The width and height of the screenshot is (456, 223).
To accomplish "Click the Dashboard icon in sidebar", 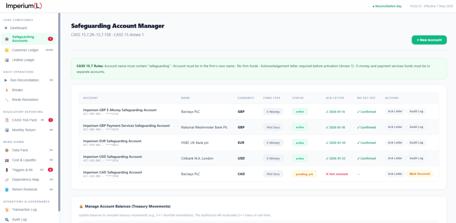I will (6, 28).
